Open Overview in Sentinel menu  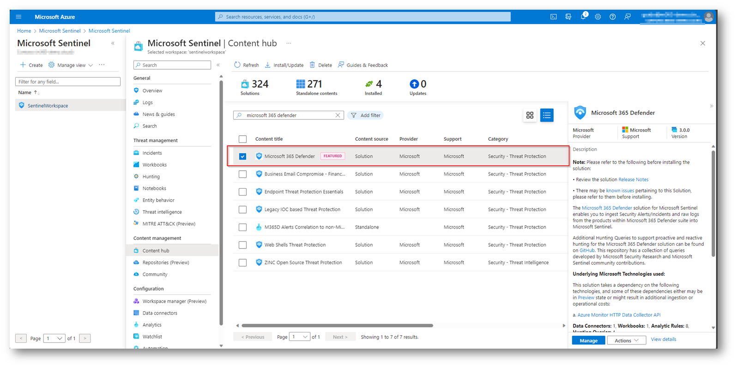pyautogui.click(x=152, y=91)
